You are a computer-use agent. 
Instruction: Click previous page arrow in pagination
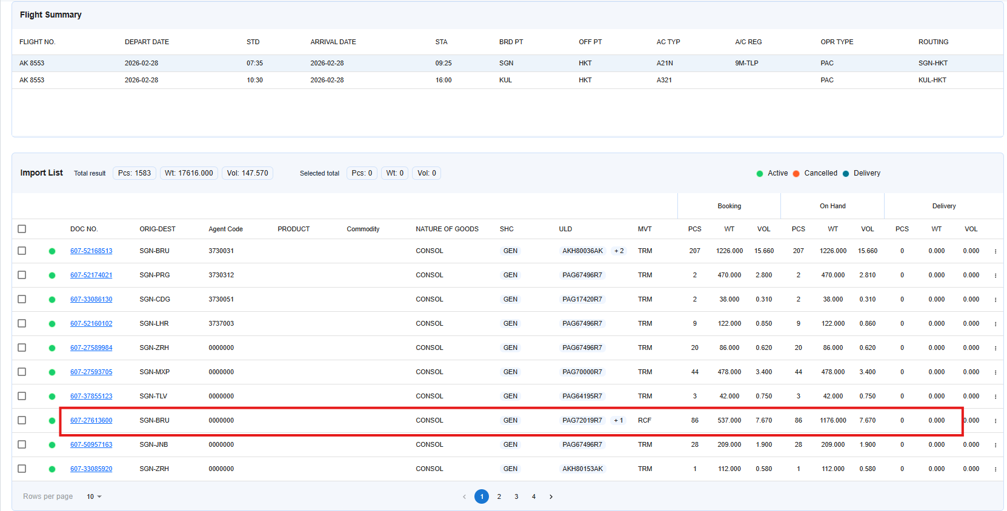[x=464, y=497]
